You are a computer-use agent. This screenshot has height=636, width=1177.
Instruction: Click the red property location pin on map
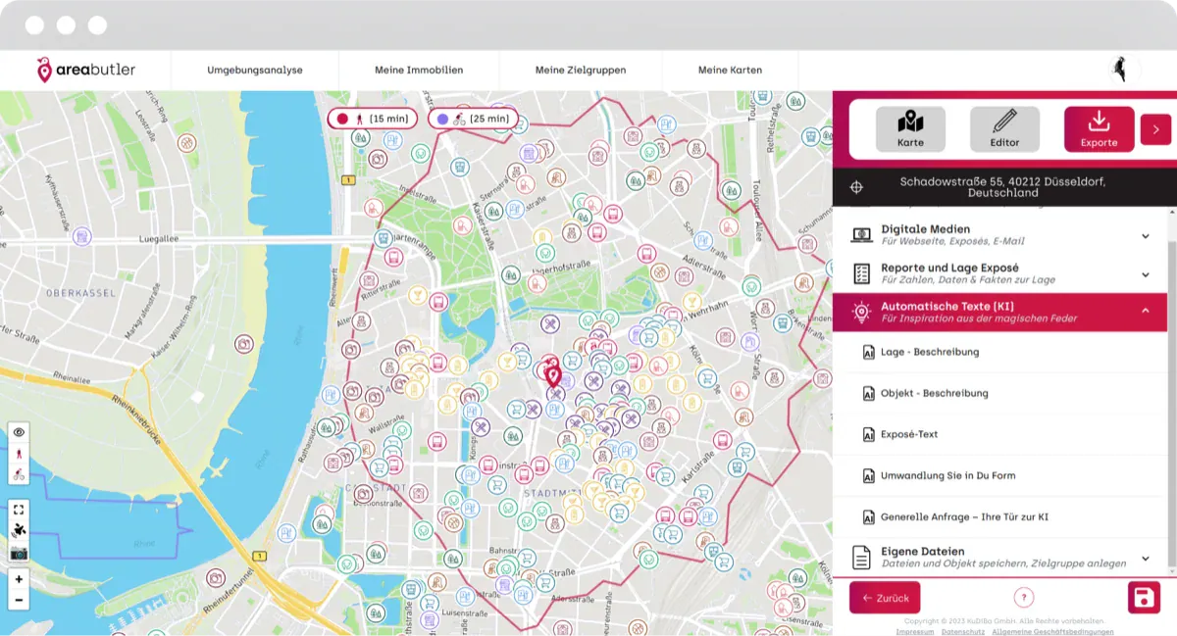point(552,373)
